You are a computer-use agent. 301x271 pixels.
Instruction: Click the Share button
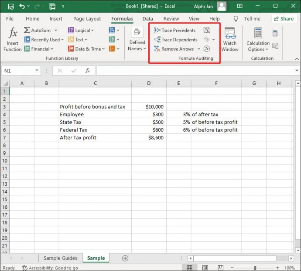point(284,19)
